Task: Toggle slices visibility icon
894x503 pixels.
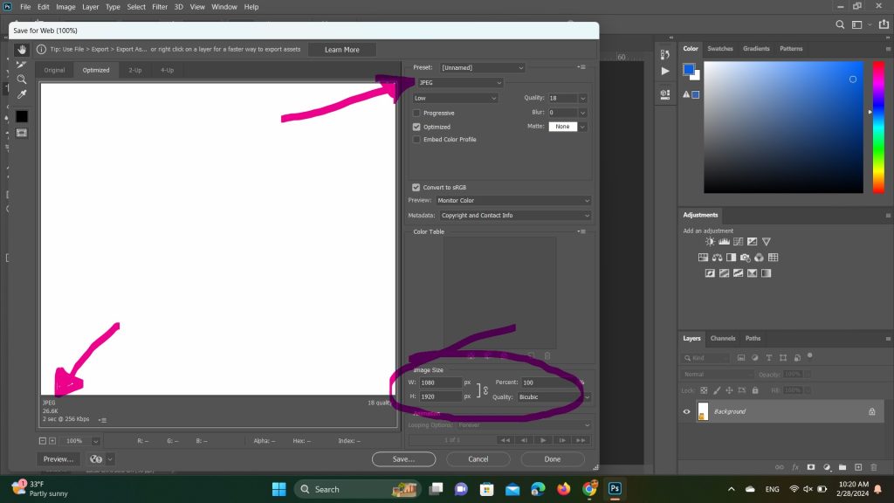Action: (x=22, y=133)
